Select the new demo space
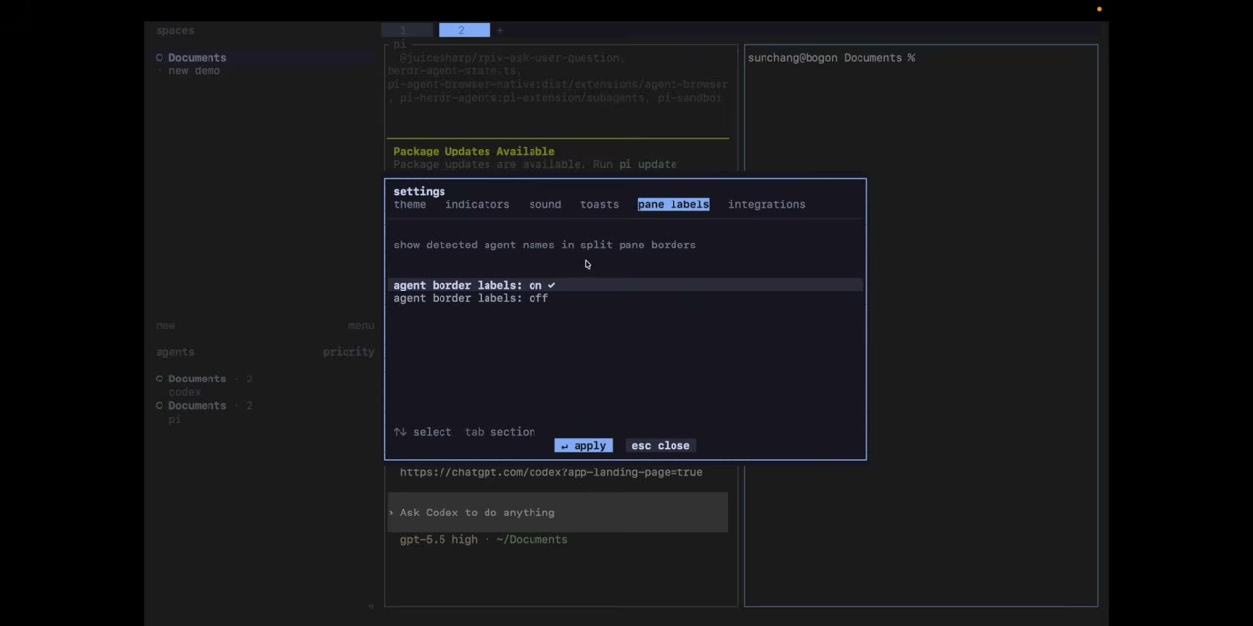 click(x=194, y=70)
